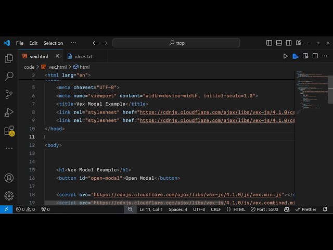The image size is (333, 250).
Task: Switch to the ideas.txt tab
Action: tap(83, 56)
